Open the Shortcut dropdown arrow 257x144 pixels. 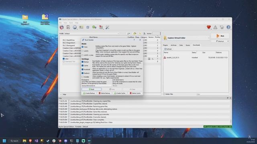(x=228, y=41)
